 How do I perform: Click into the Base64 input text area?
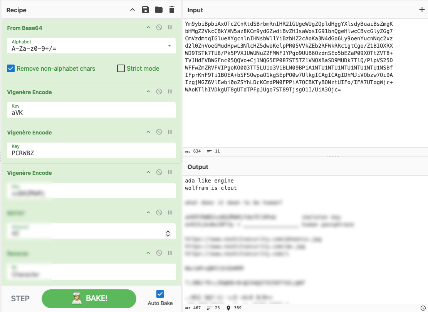tap(305, 83)
